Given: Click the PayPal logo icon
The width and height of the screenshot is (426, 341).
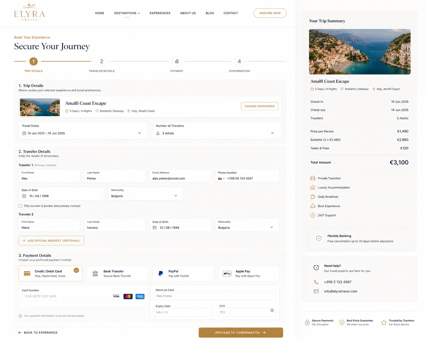Looking at the screenshot, I should pos(161,274).
